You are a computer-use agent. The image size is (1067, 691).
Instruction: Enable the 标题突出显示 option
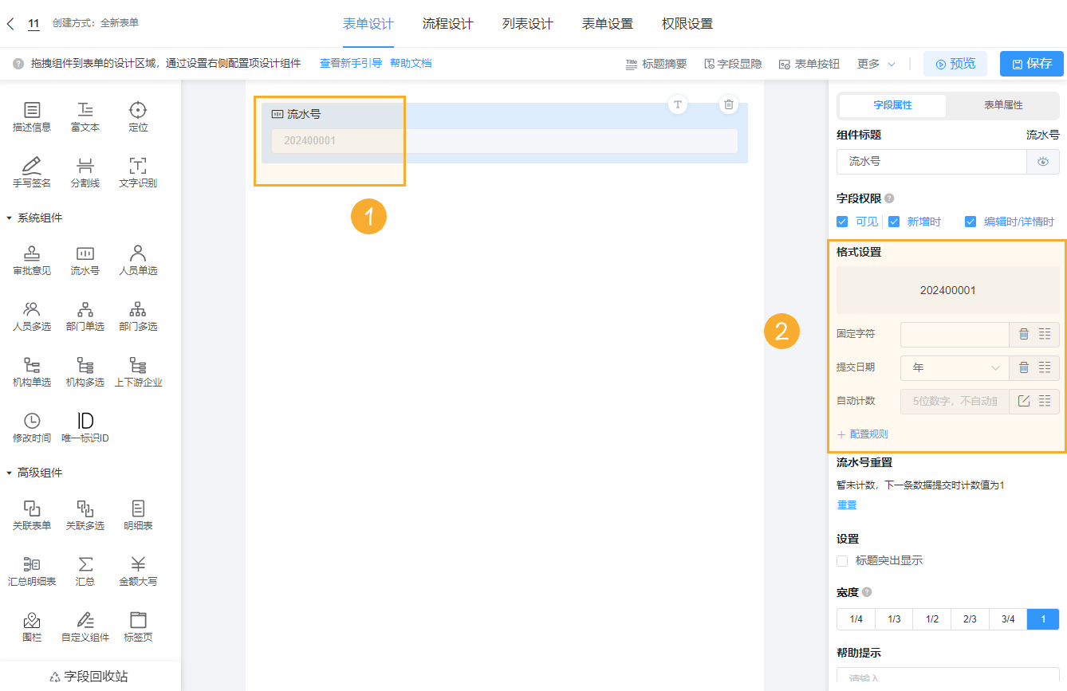coord(842,560)
